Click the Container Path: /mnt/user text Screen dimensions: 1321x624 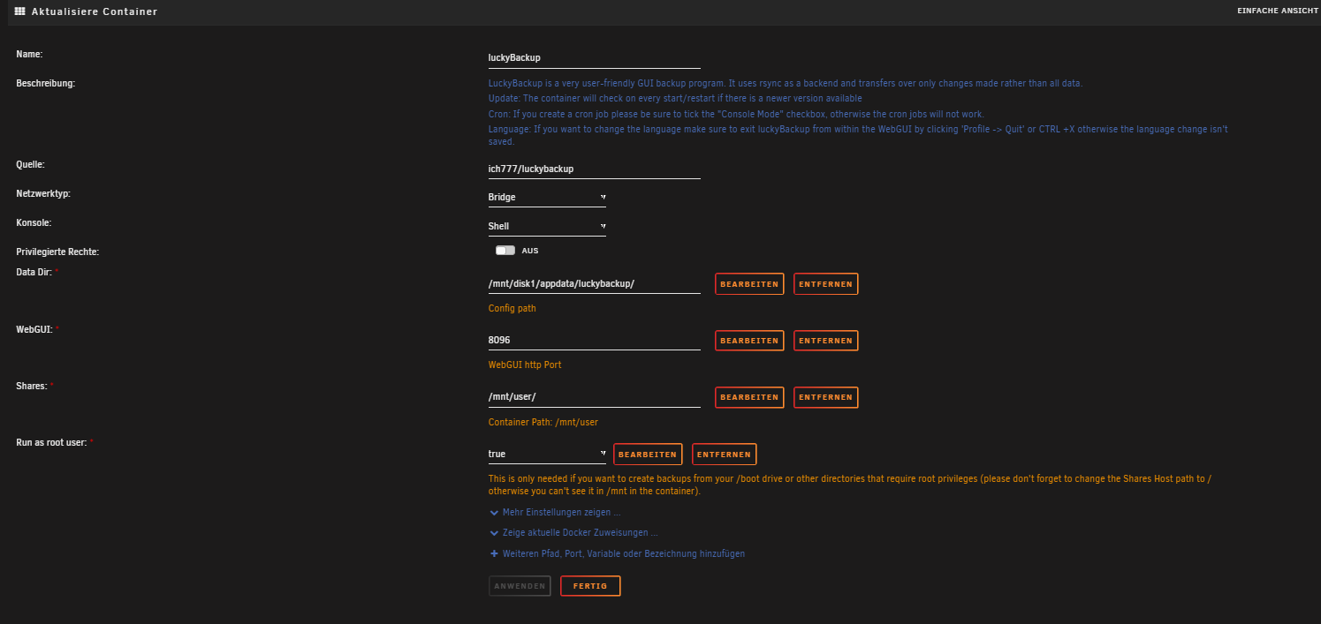coord(543,422)
